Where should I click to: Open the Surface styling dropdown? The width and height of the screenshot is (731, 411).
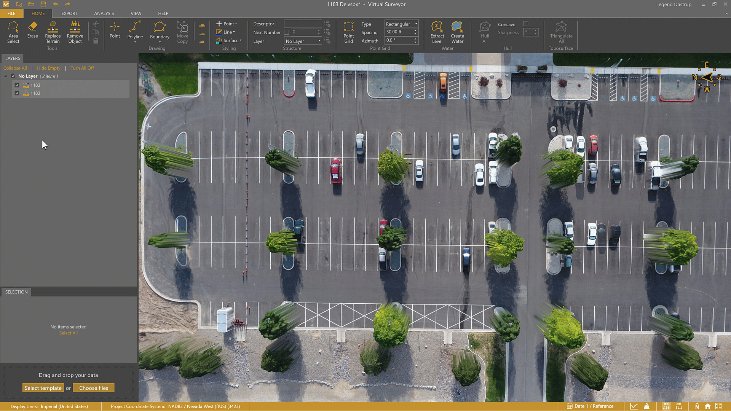click(x=232, y=41)
